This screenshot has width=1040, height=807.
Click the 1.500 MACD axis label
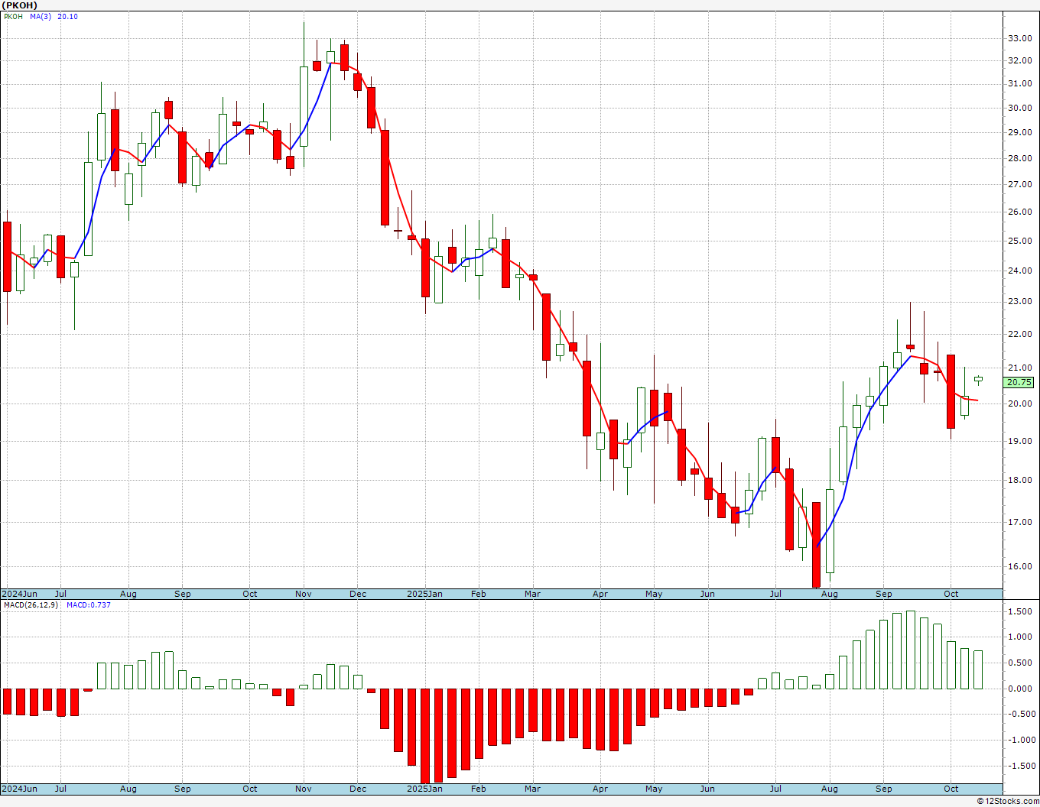[x=1019, y=611]
